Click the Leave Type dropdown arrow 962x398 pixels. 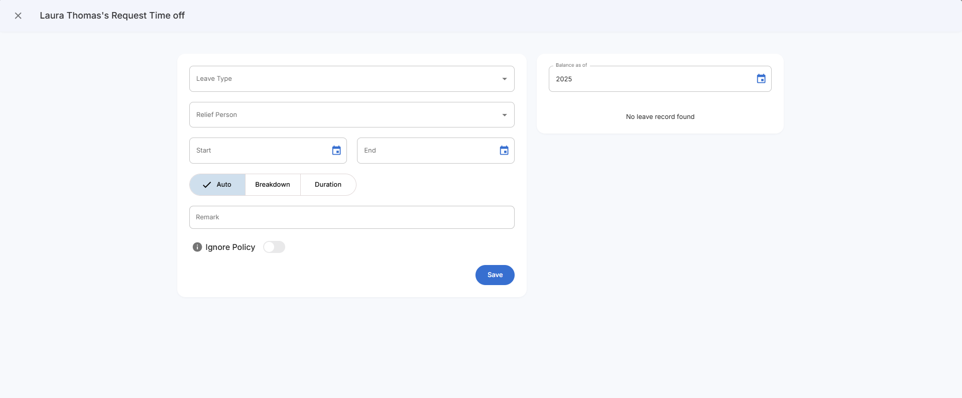tap(505, 79)
